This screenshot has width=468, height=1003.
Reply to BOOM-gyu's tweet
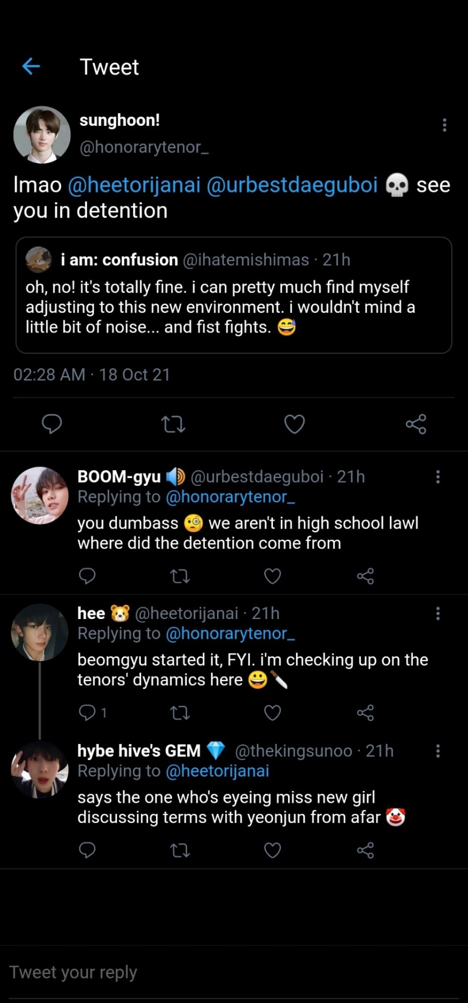[x=87, y=576]
